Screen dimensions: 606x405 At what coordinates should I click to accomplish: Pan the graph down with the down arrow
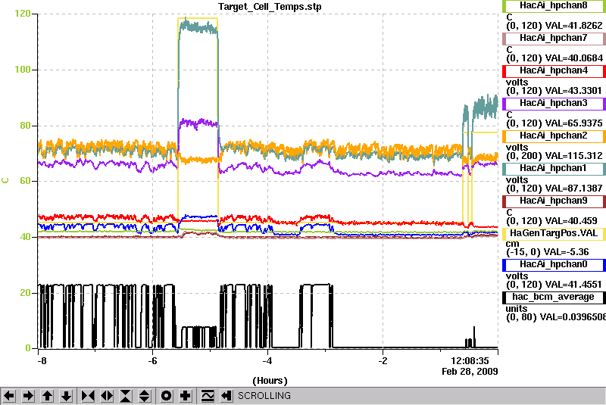pos(66,396)
